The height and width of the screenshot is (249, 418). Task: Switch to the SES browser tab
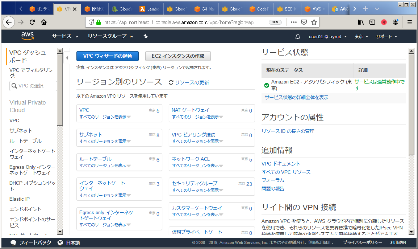pyautogui.click(x=287, y=9)
